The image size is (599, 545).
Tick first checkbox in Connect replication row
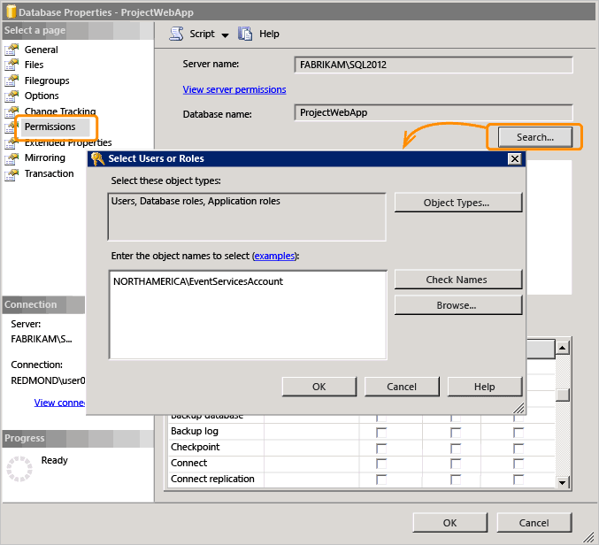coord(380,480)
